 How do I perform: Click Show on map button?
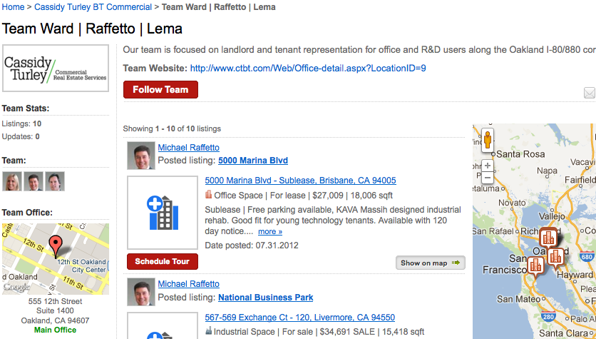pos(431,263)
